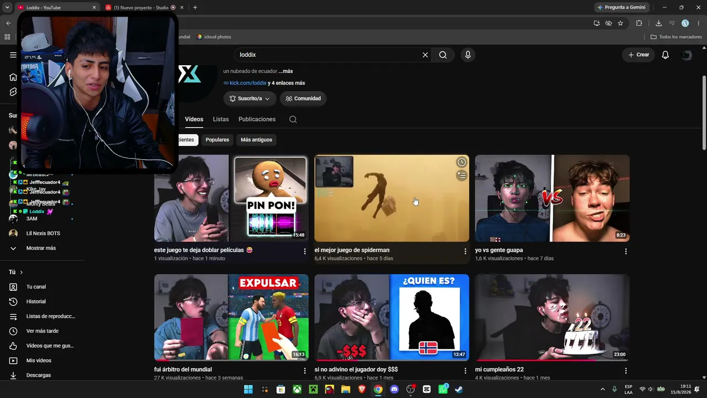707x398 pixels.
Task: Expand channel description with ...más
Action: coord(286,71)
